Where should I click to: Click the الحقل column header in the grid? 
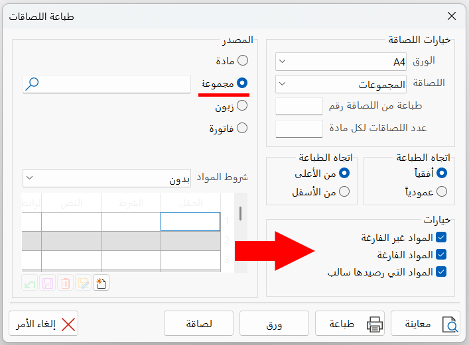(190, 203)
